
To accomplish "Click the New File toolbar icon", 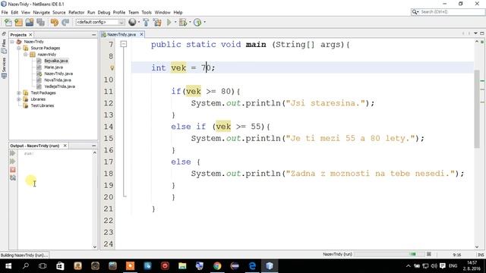I will click(8, 22).
